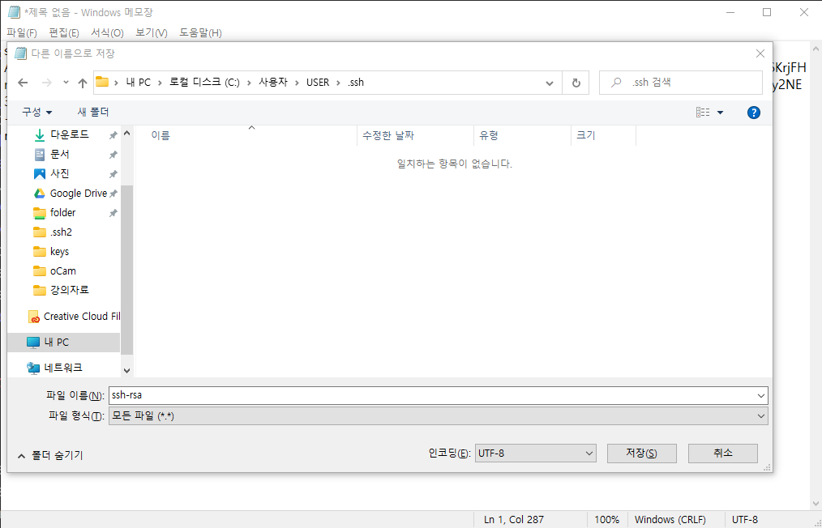Select 사진 in navigation pane

[60, 173]
